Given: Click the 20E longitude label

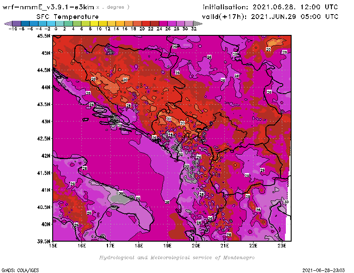Looking at the screenshot, I should click(x=196, y=246).
